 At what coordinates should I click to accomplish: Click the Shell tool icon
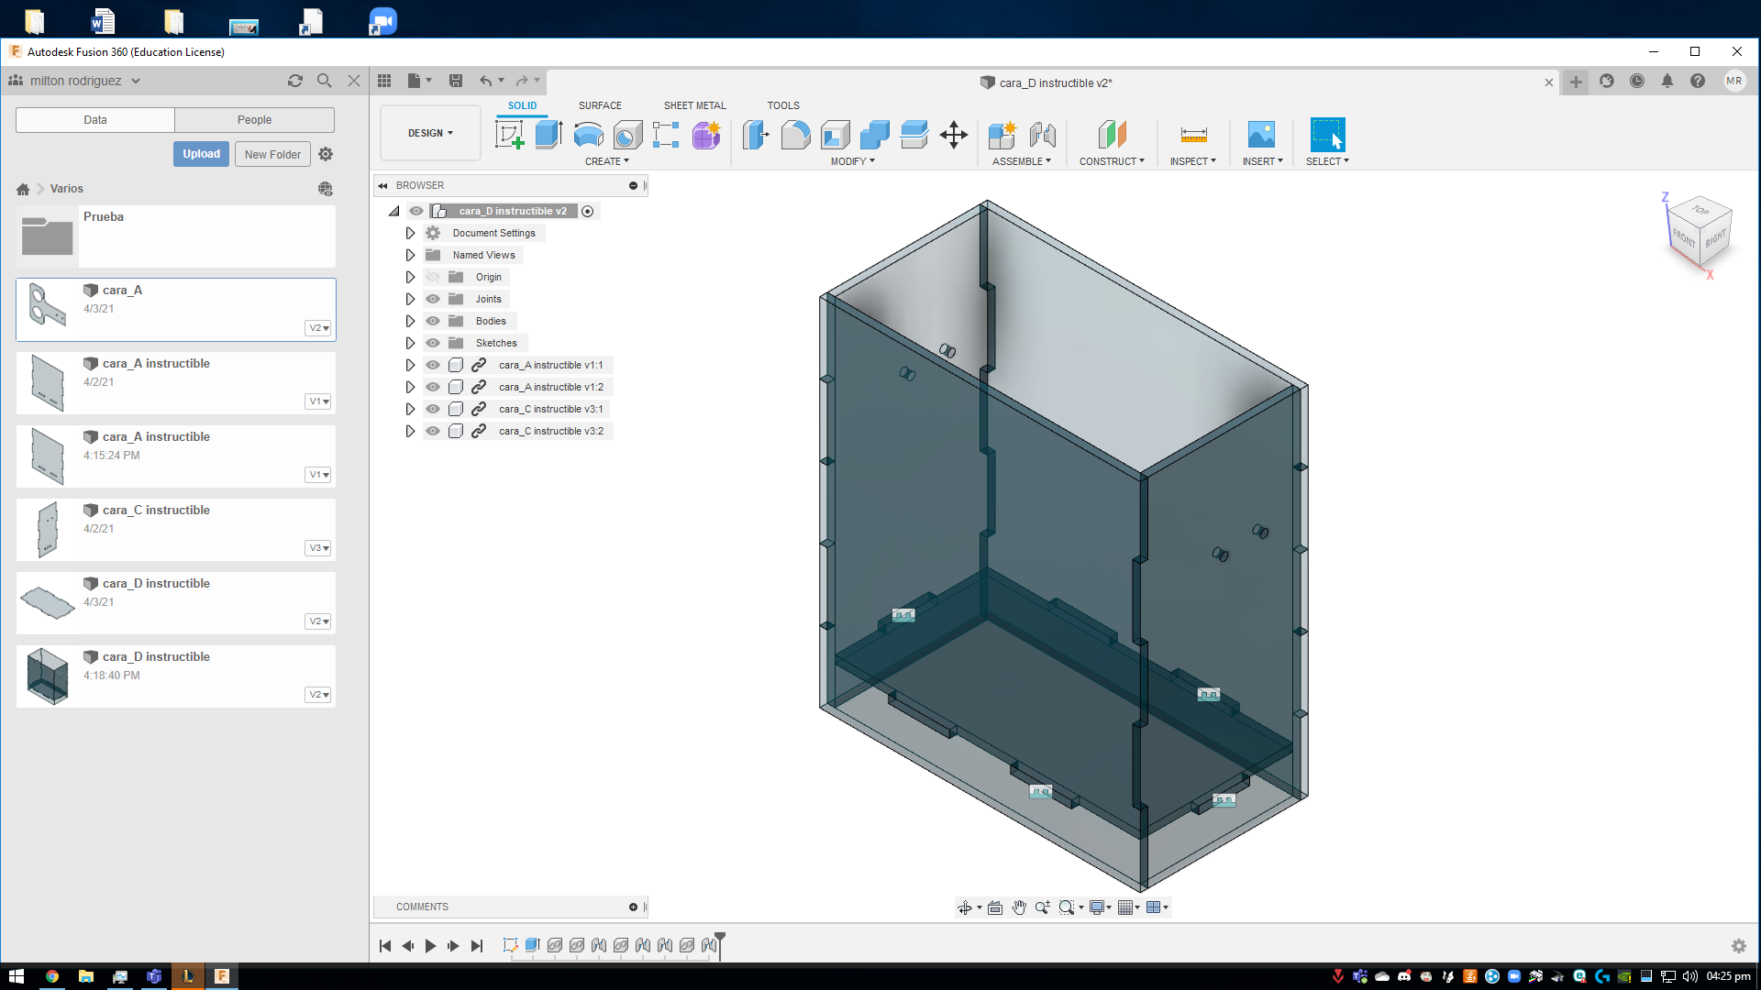click(x=835, y=135)
